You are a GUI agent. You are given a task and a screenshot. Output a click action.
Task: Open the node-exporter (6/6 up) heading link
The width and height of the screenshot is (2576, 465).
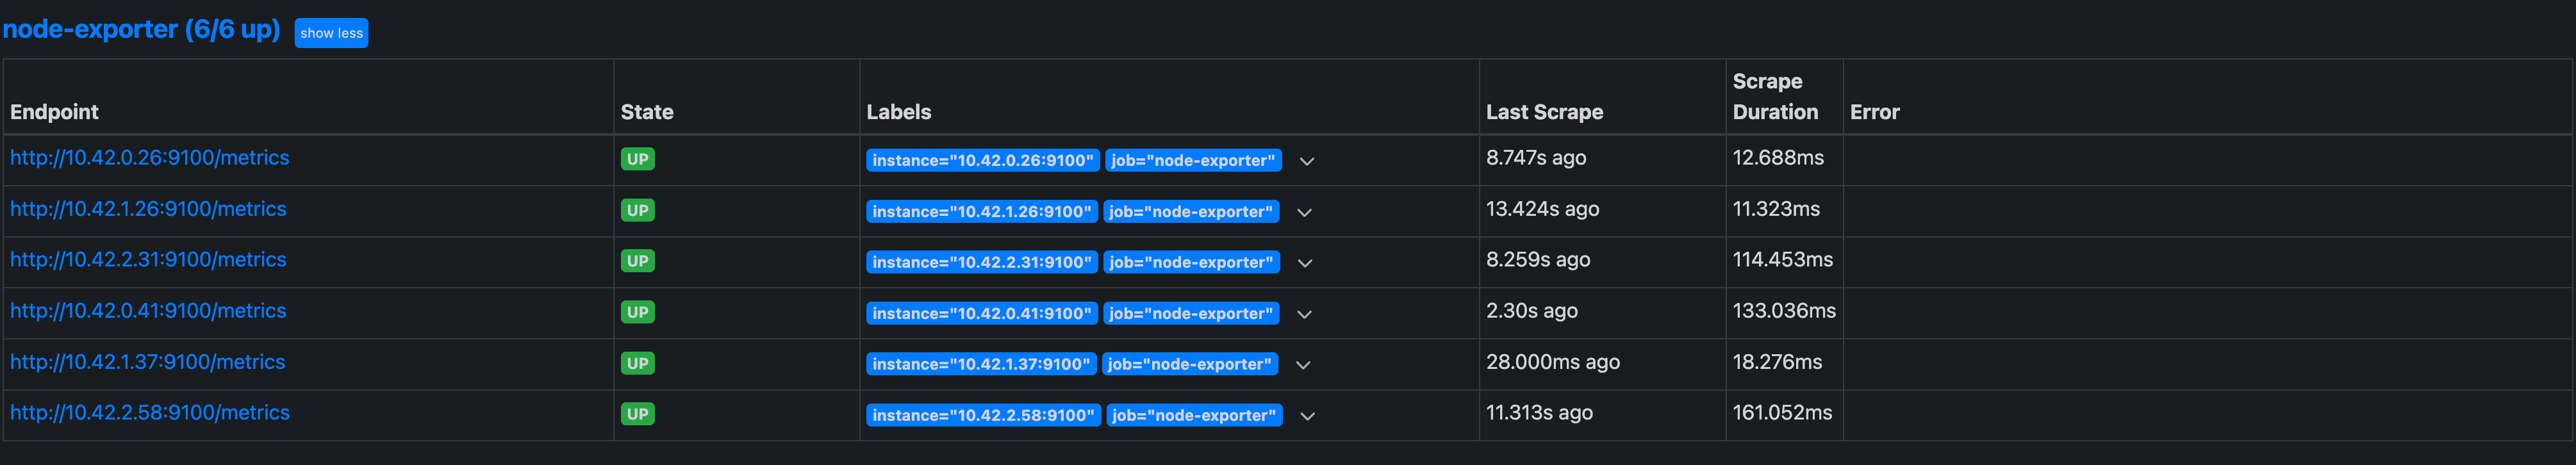tap(141, 29)
